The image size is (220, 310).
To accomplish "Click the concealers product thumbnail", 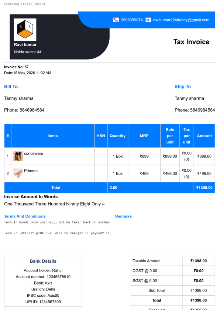I will pyautogui.click(x=18, y=156).
